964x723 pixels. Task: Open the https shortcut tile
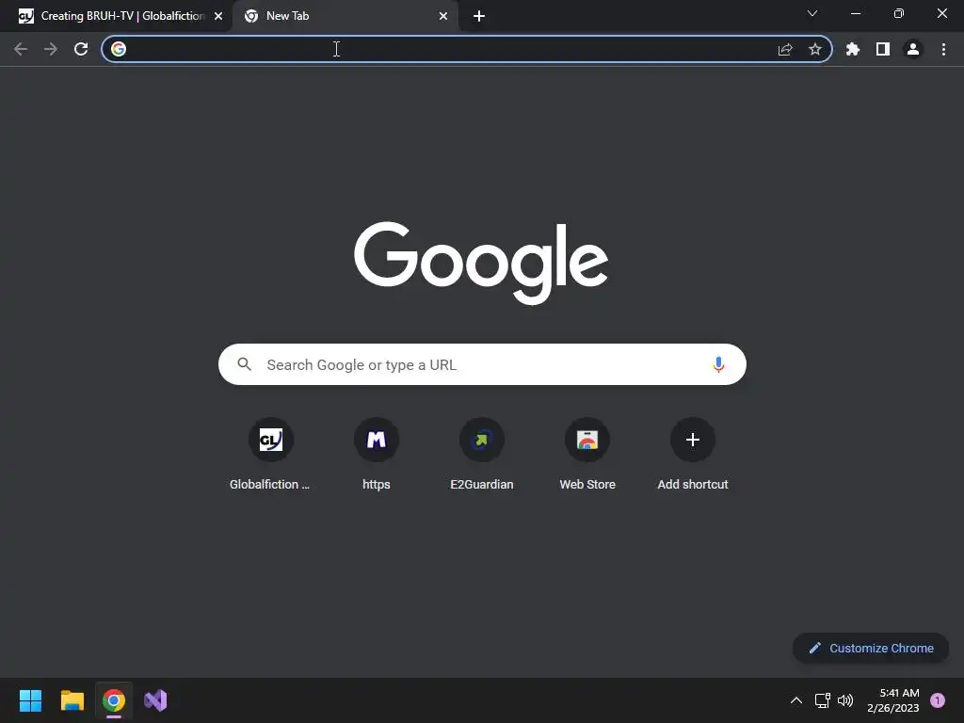pyautogui.click(x=377, y=455)
